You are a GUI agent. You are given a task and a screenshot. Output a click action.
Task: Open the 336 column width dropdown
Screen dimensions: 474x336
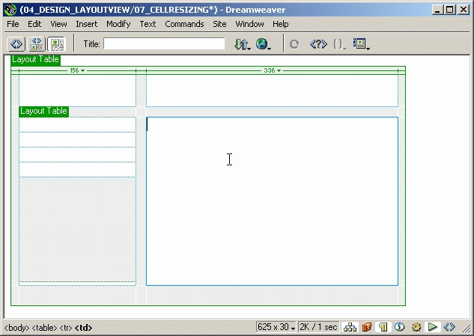point(273,70)
